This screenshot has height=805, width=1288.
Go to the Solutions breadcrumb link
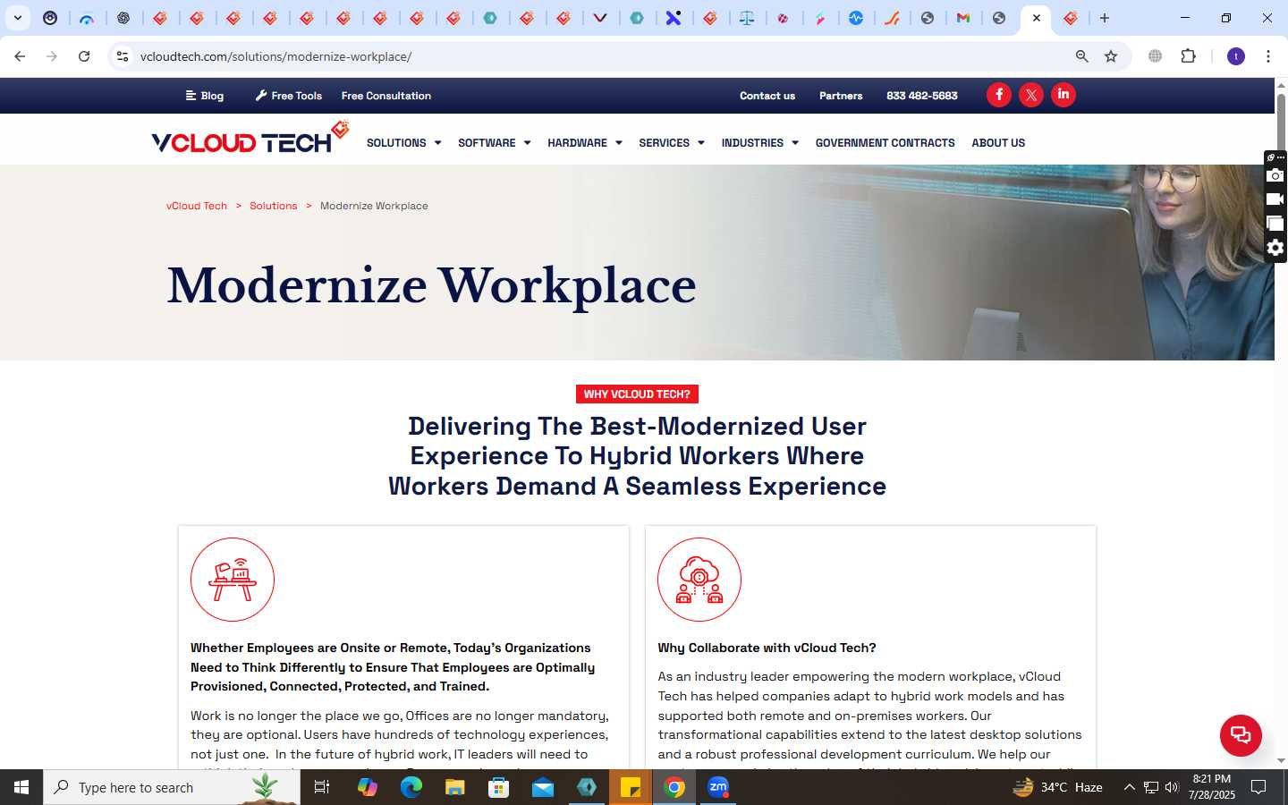273,206
